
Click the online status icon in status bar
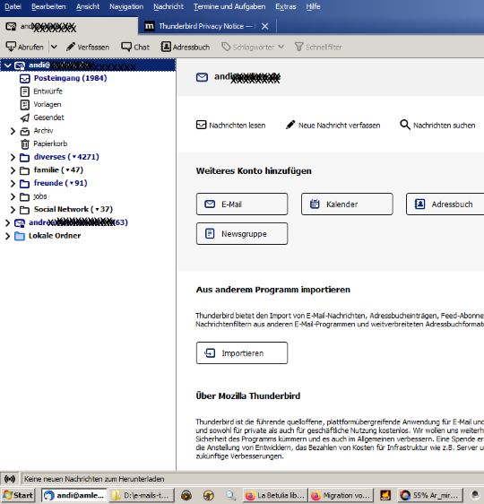pyautogui.click(x=10, y=479)
